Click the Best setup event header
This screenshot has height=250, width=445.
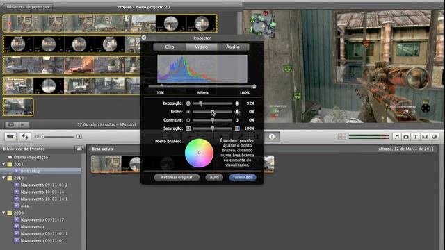click(102, 149)
